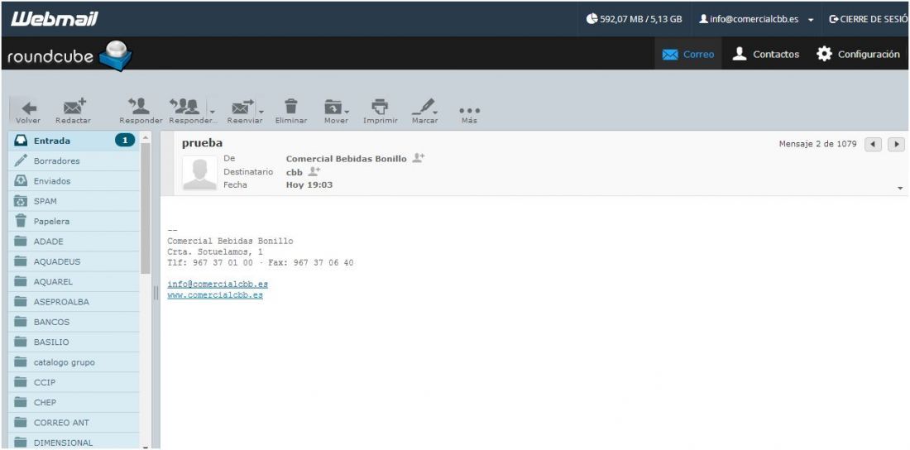Viewport: 910px width, 450px height.
Task: Expand message headers arrow at header corner
Action: coord(900,188)
